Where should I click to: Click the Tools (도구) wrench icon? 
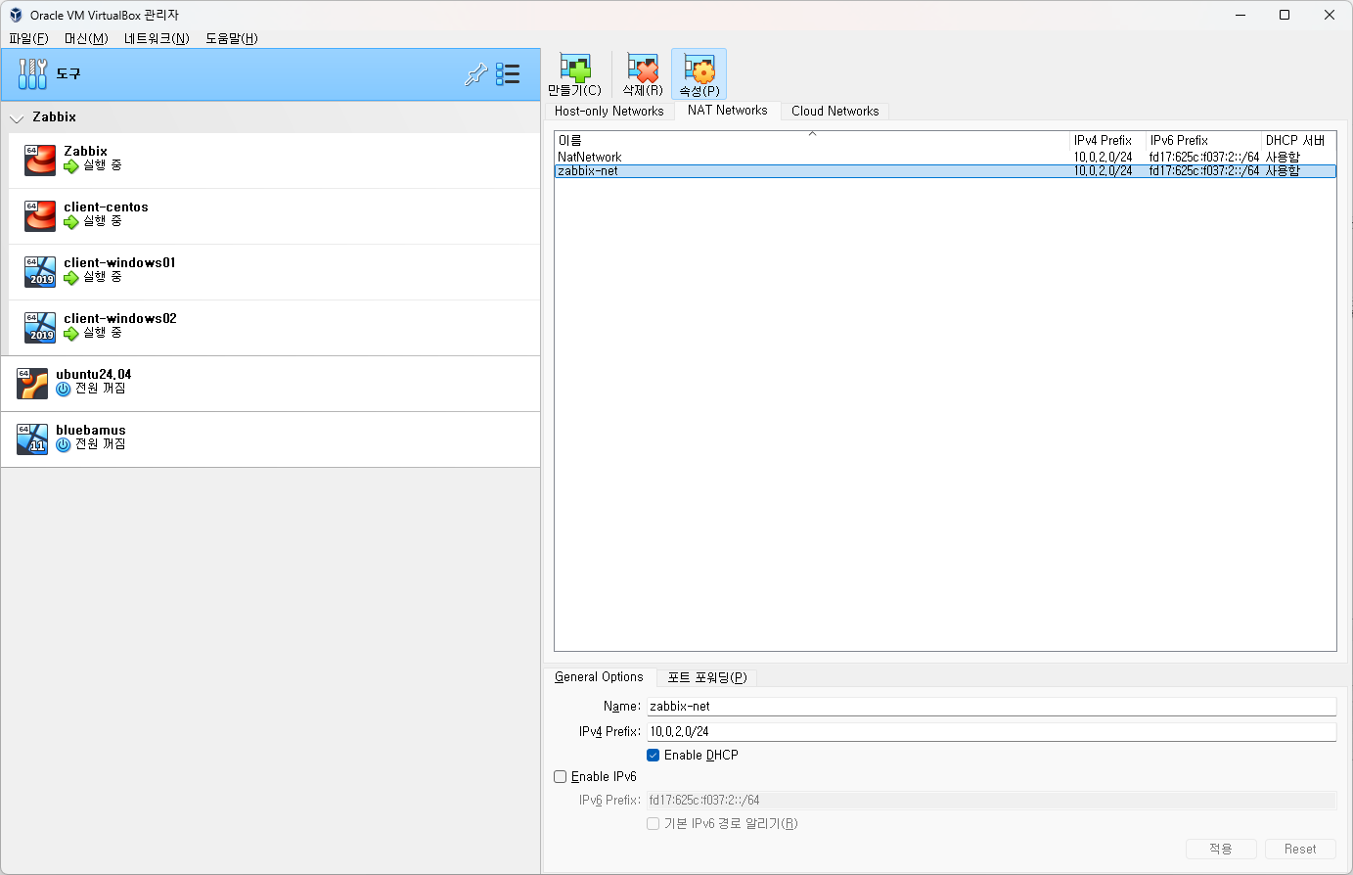(x=32, y=73)
